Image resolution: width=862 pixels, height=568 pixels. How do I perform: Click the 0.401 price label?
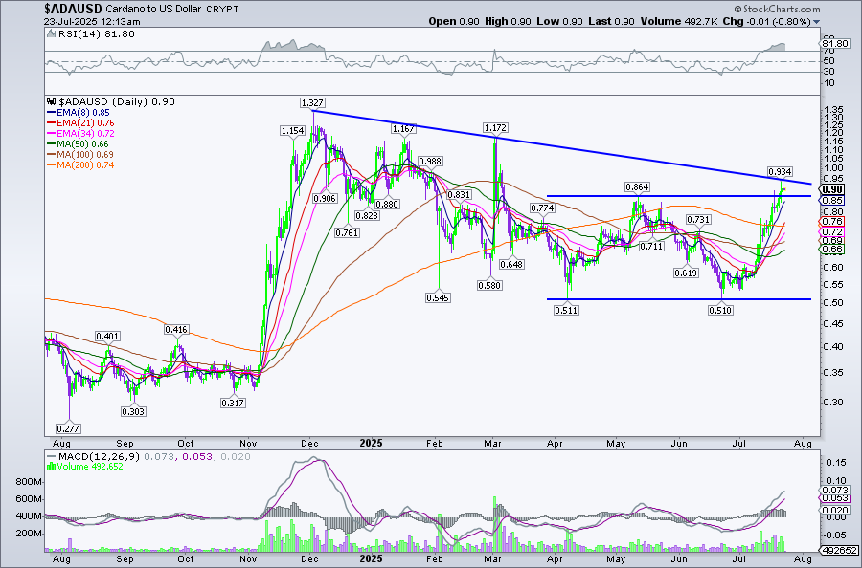click(x=107, y=337)
